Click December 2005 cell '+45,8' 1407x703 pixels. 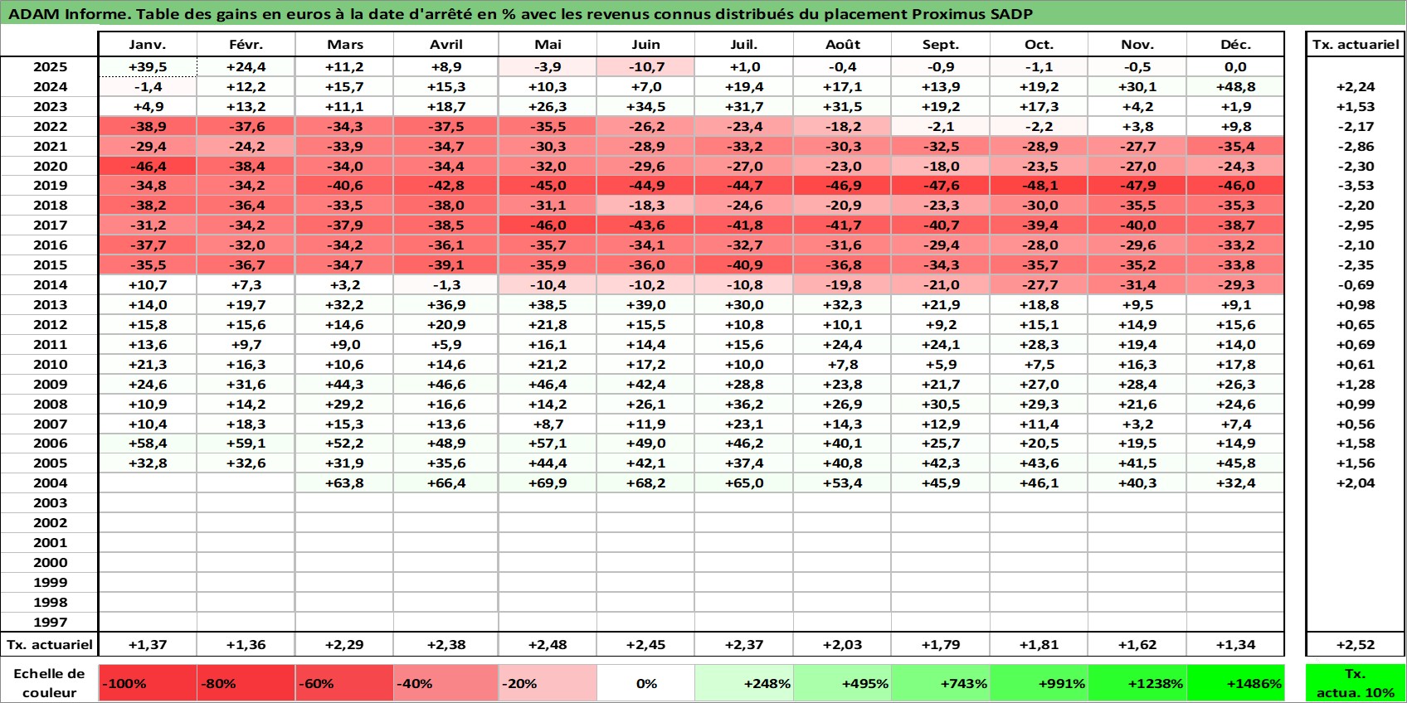1235,463
